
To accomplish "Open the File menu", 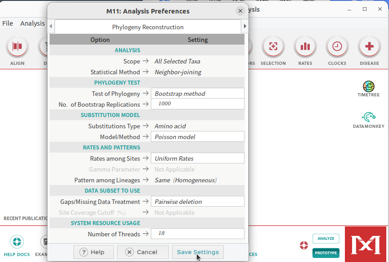I will (x=8, y=23).
